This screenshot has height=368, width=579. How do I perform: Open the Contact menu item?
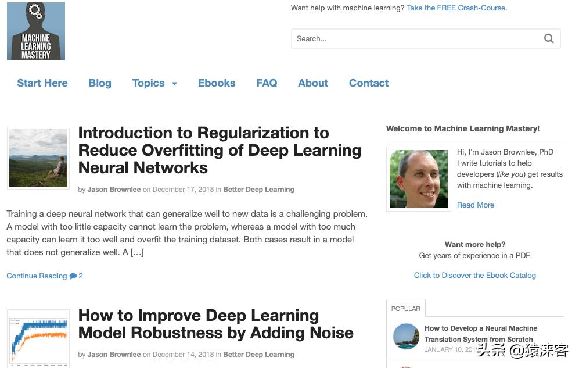(x=369, y=83)
